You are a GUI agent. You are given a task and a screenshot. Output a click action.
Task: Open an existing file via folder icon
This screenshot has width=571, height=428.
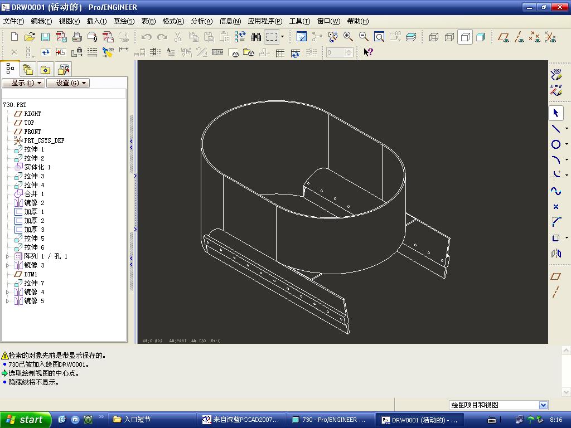tap(30, 37)
